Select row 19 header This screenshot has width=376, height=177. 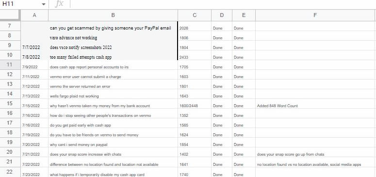click(x=10, y=143)
